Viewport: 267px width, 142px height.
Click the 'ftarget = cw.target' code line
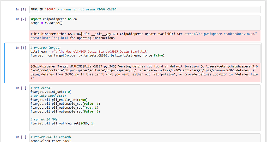97,55
